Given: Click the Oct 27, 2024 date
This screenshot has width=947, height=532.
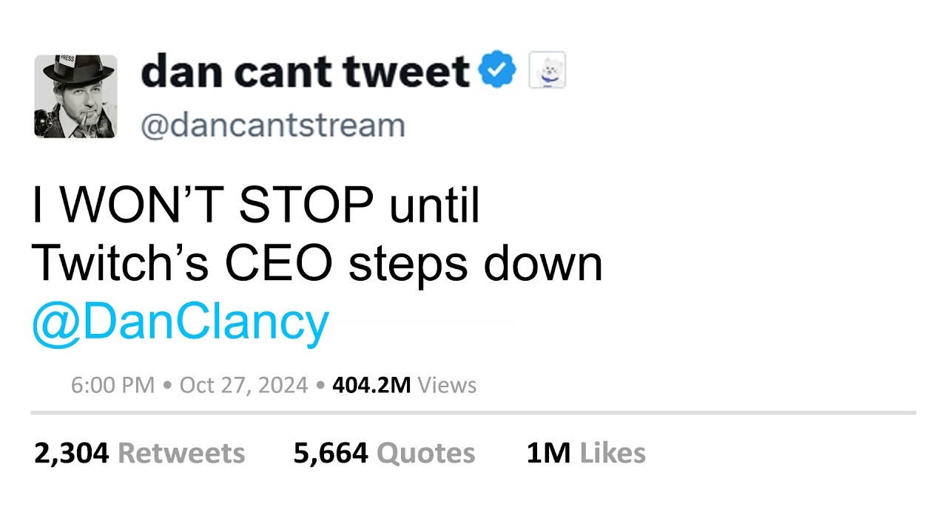Looking at the screenshot, I should click(243, 385).
